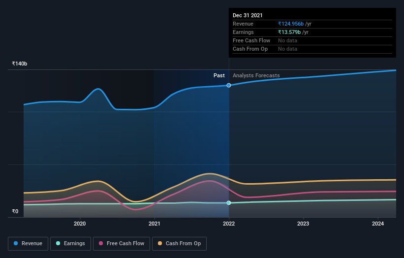Image resolution: width=404 pixels, height=258 pixels.
Task: Click the Cash From Op label in tooltip
Action: pos(250,49)
